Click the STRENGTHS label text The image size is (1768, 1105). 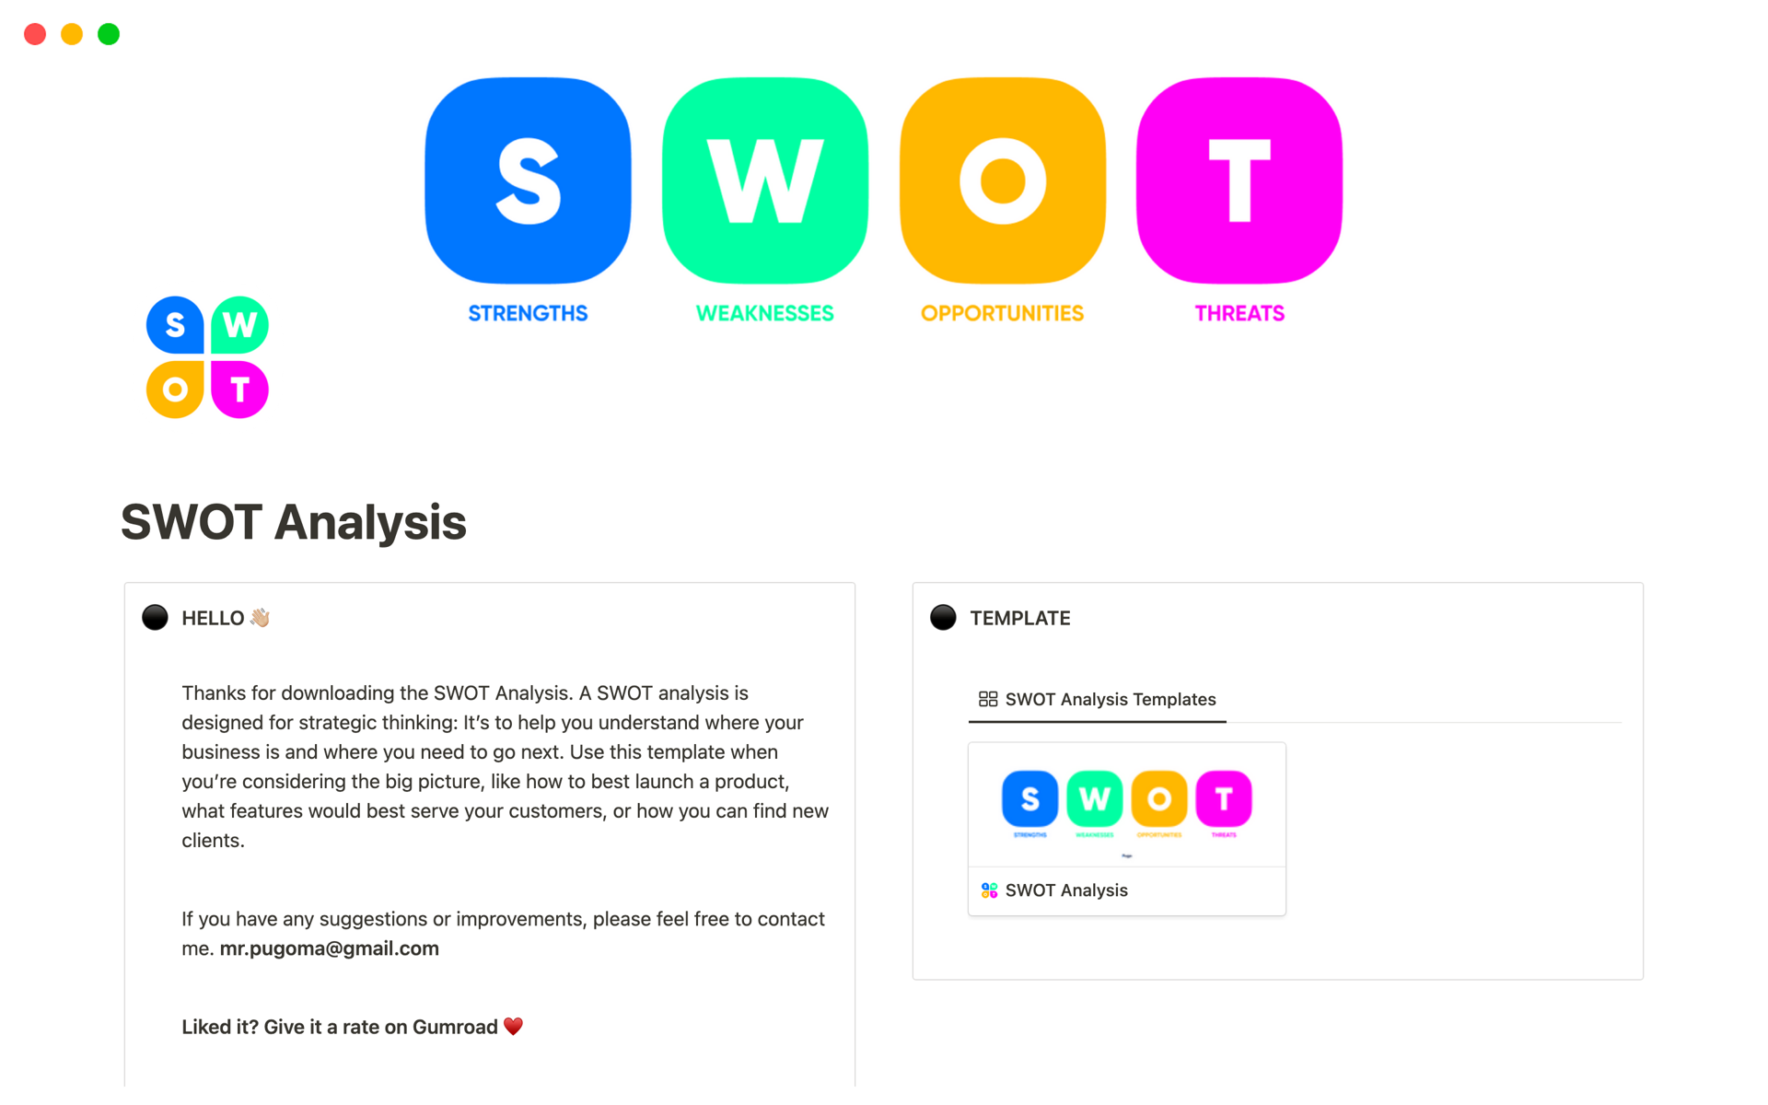pos(527,312)
